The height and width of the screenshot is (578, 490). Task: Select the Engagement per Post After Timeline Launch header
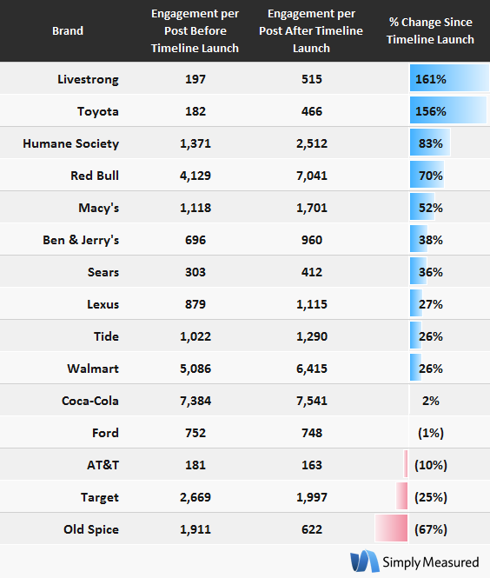click(311, 31)
